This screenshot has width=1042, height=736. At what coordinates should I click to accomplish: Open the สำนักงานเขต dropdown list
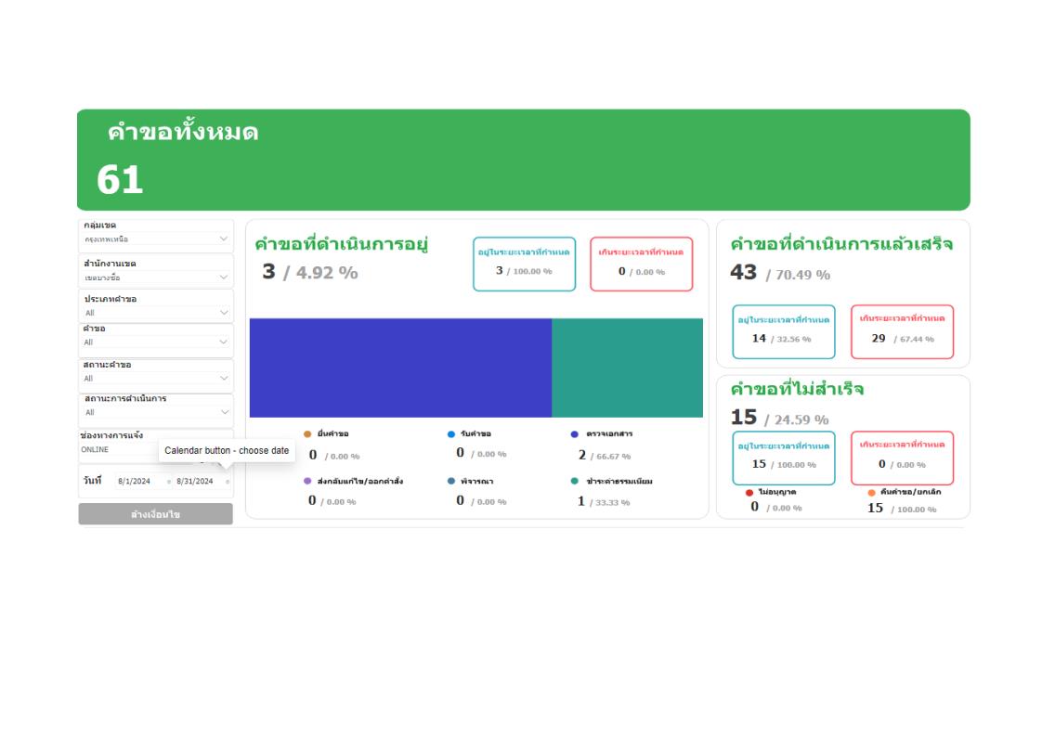(x=224, y=277)
